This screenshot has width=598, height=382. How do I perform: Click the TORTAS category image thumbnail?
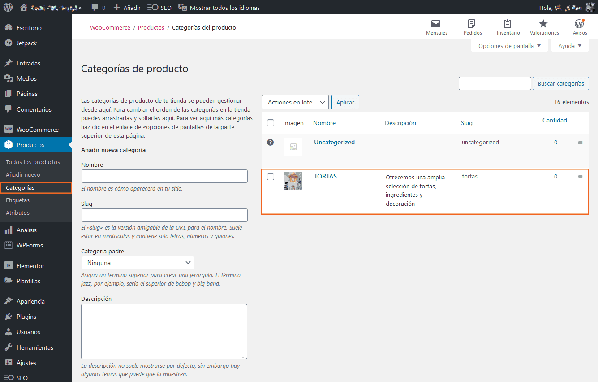(x=293, y=181)
